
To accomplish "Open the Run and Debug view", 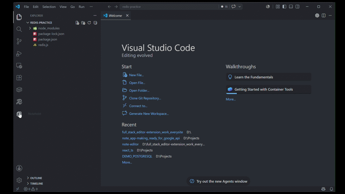I will tap(19, 53).
